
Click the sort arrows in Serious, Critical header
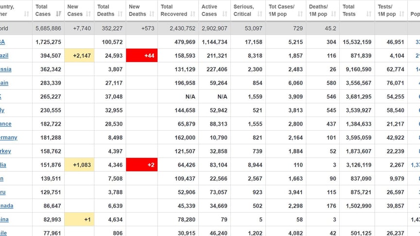click(259, 14)
